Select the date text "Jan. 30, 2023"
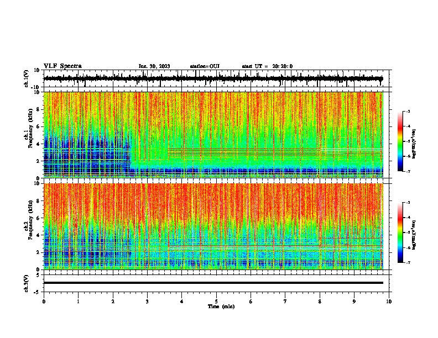The height and width of the screenshot is (338, 438). coord(154,66)
